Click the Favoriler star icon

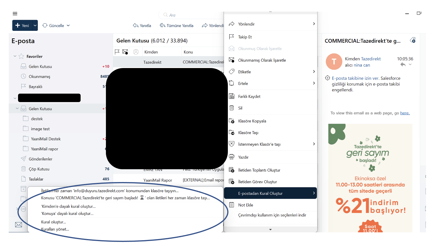pyautogui.click(x=21, y=56)
